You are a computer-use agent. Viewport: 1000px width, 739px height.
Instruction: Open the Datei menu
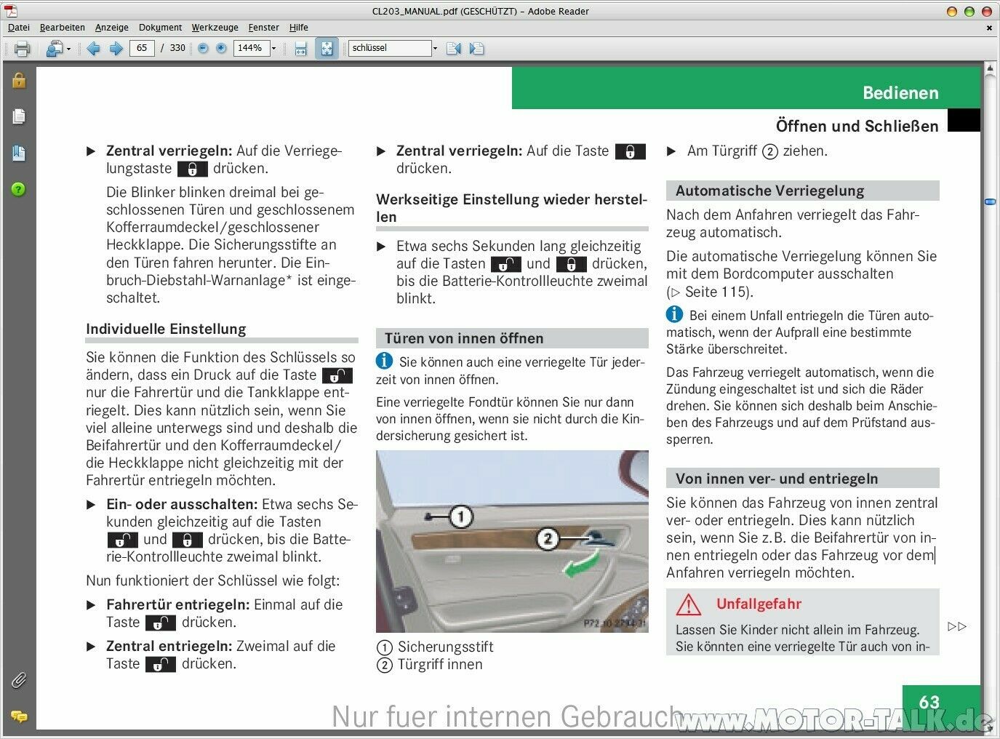tap(19, 28)
